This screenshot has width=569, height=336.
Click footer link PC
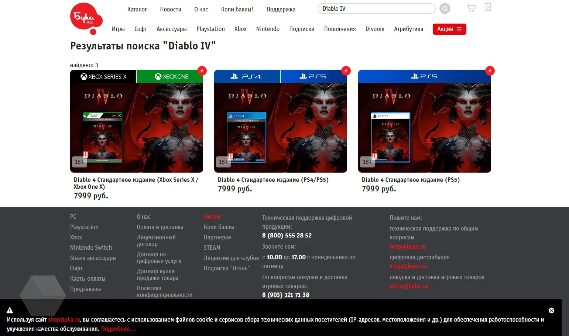(x=73, y=217)
